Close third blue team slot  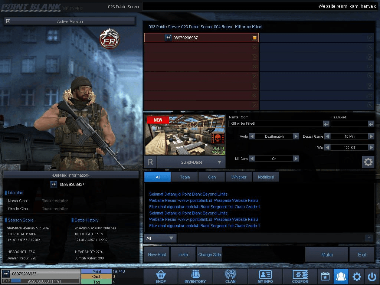370,57
